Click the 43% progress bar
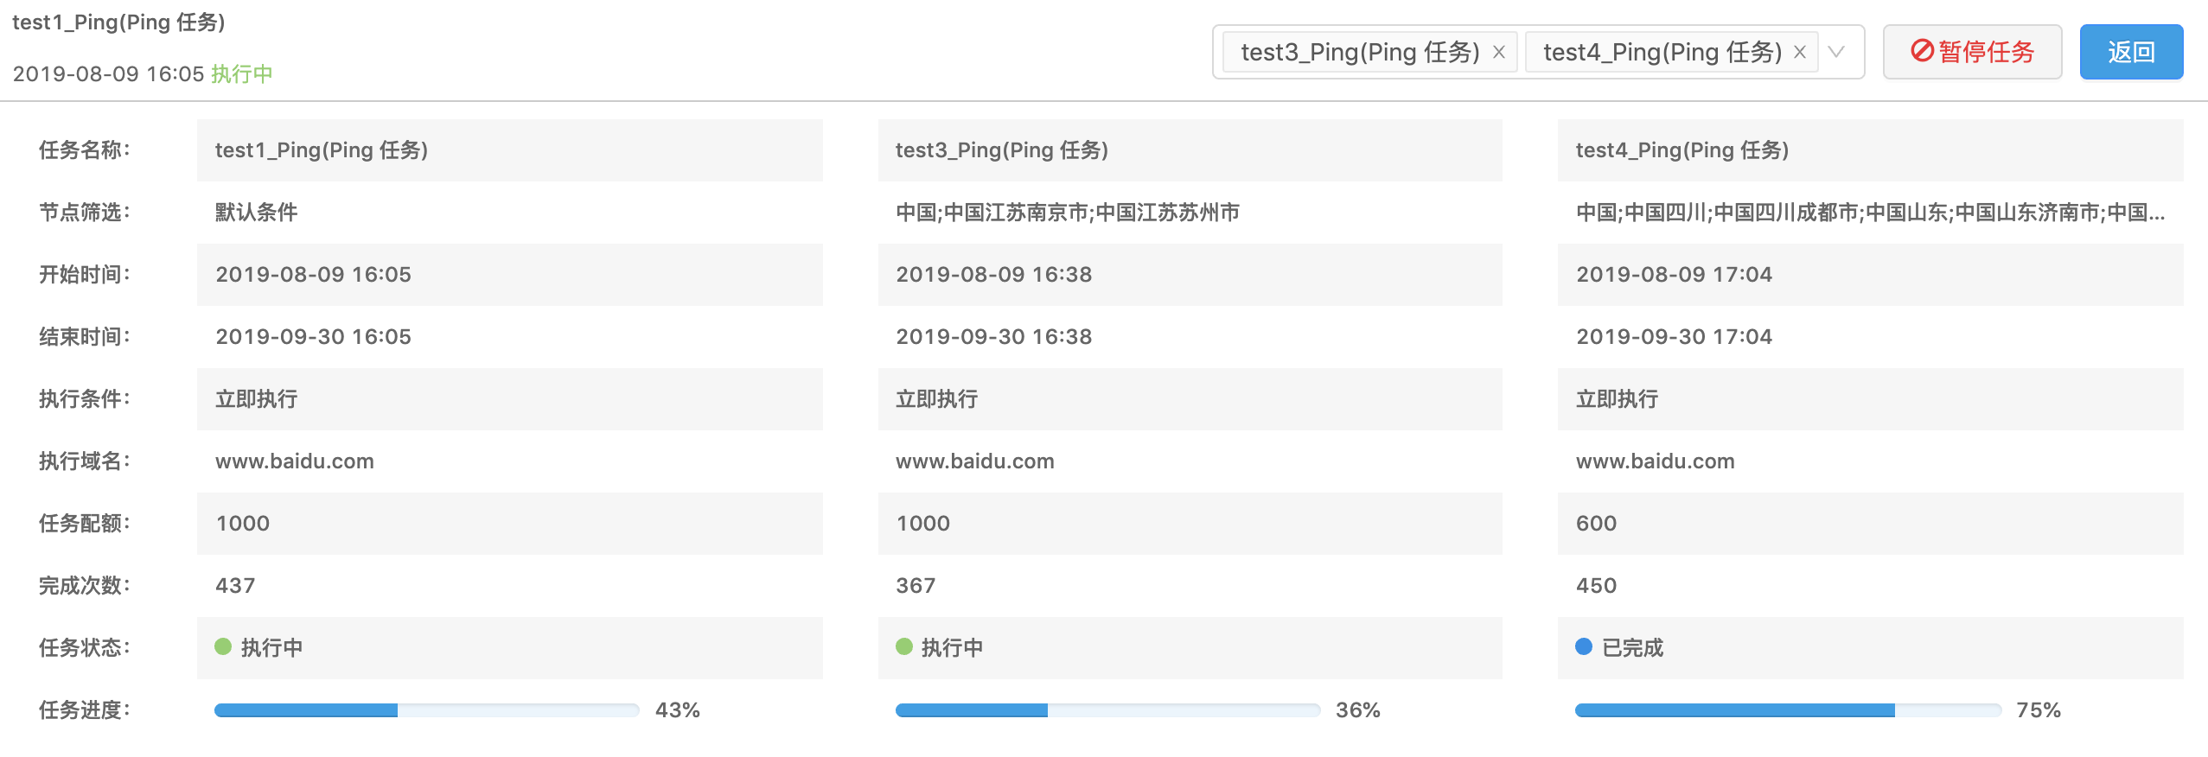 coord(427,710)
